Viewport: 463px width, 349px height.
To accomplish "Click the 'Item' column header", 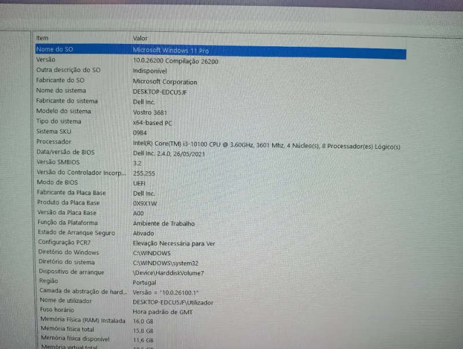I will pos(42,38).
